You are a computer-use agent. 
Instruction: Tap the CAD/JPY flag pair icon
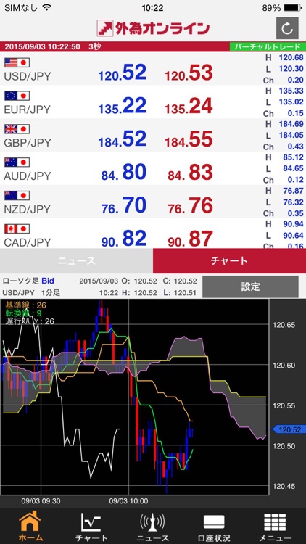coord(17,229)
